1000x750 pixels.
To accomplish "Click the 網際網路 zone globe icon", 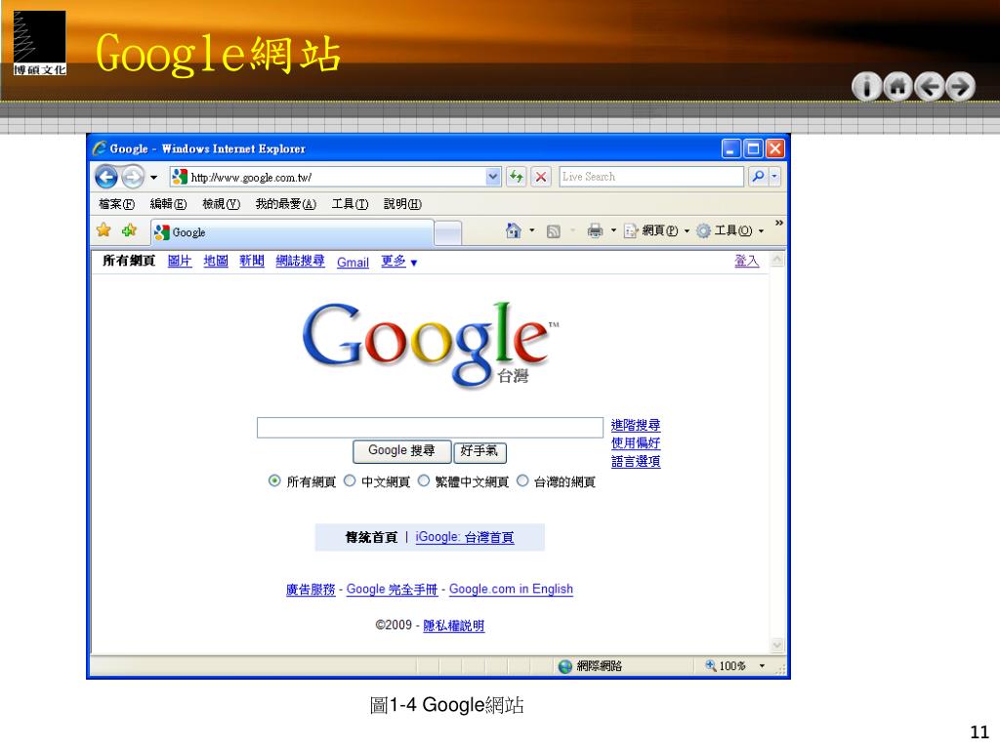I will pos(565,666).
